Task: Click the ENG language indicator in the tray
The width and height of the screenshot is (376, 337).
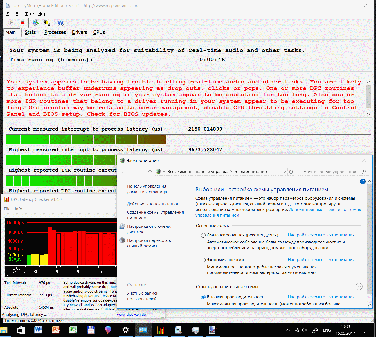Action: tap(327, 330)
